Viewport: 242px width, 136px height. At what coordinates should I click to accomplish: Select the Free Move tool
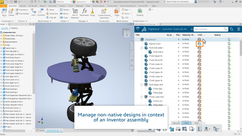[x=22, y=10]
